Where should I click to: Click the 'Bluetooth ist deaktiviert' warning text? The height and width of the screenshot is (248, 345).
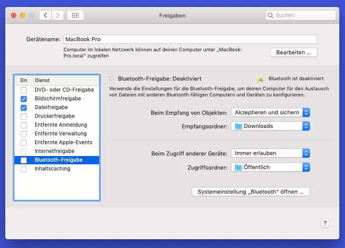point(296,78)
